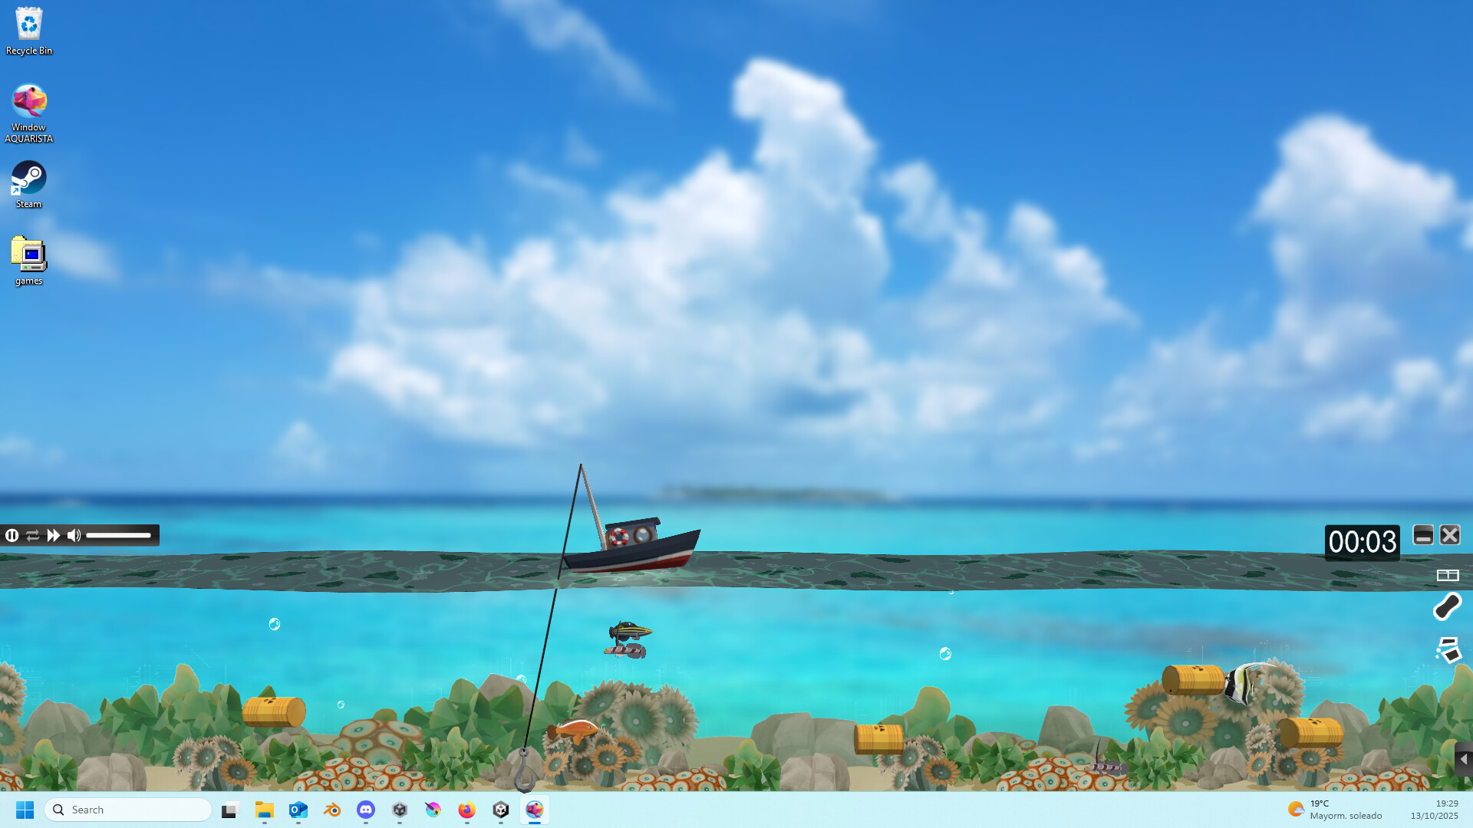Open Task View from the taskbar
The height and width of the screenshot is (828, 1473).
click(x=230, y=810)
